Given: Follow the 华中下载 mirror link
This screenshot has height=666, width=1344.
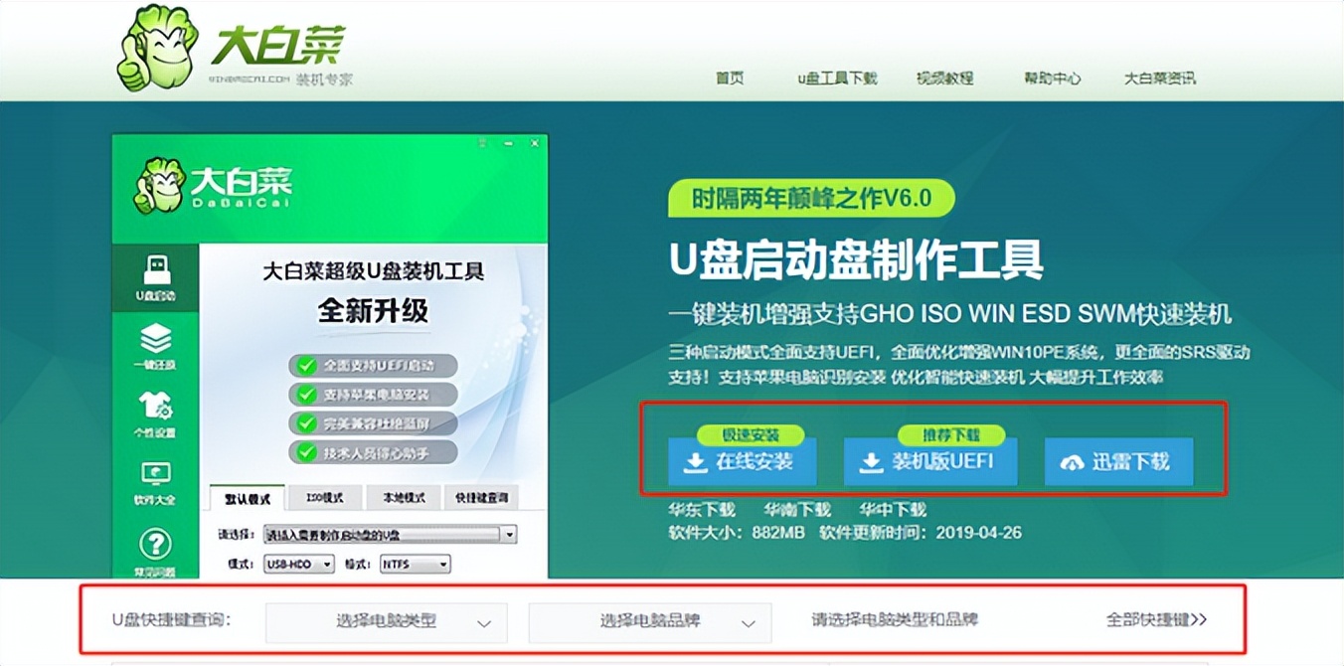Looking at the screenshot, I should (x=893, y=510).
